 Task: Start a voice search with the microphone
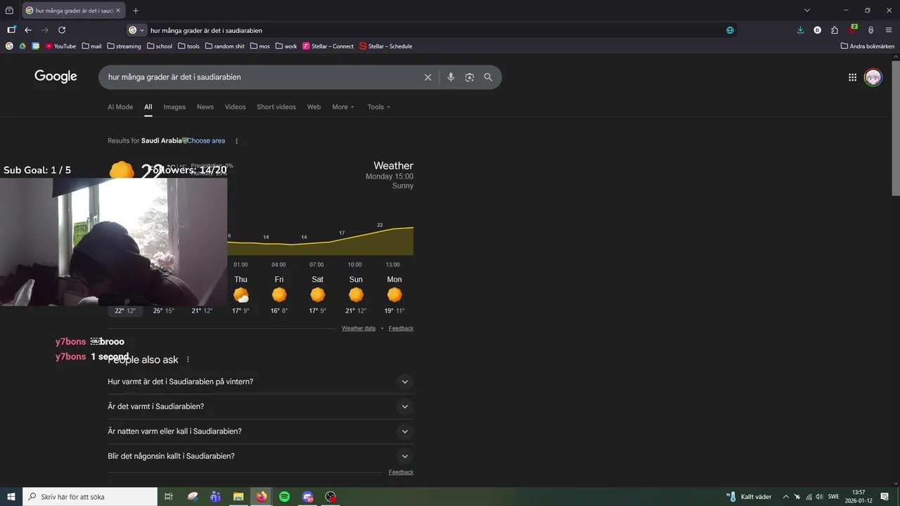tap(451, 77)
